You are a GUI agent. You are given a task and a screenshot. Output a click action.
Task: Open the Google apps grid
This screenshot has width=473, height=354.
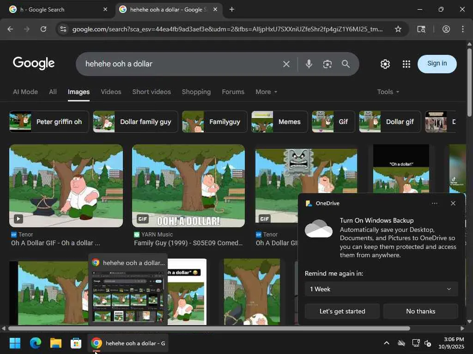(x=406, y=64)
